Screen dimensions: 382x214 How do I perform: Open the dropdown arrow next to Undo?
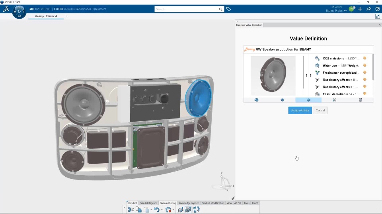pyautogui.click(x=162, y=210)
